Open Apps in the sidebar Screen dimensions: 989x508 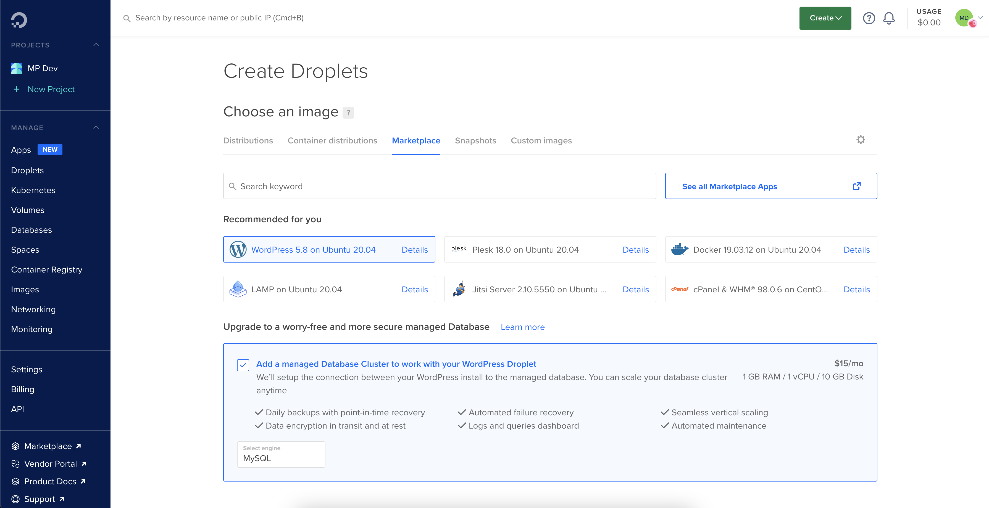click(x=21, y=150)
